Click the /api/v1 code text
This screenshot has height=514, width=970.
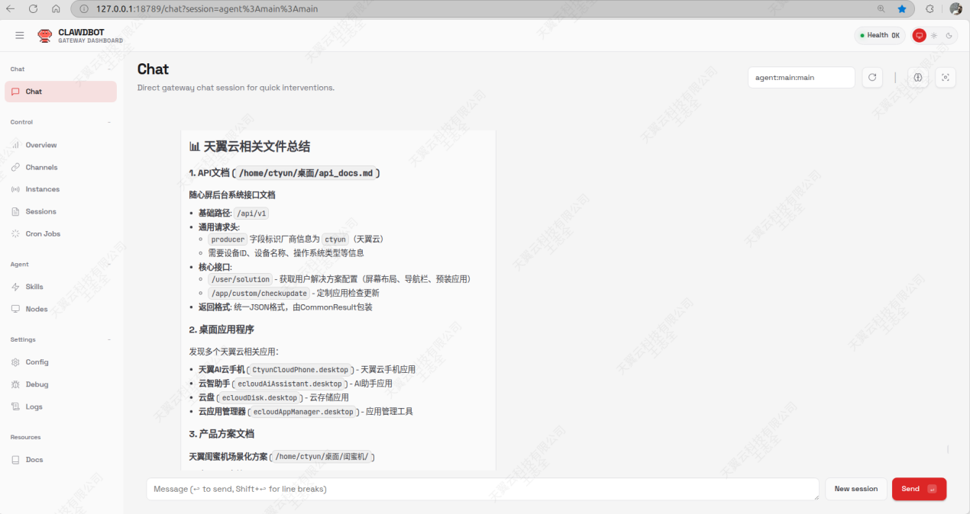251,214
